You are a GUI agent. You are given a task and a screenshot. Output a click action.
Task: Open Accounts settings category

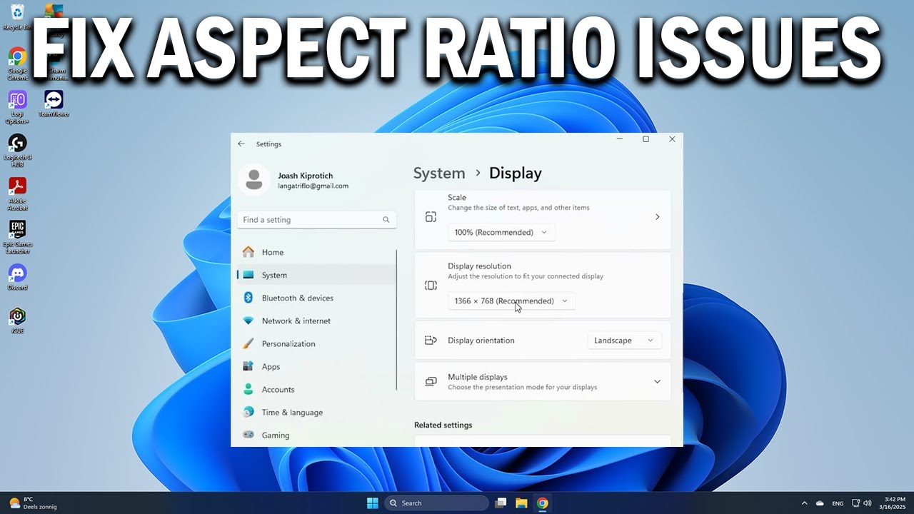coord(316,389)
